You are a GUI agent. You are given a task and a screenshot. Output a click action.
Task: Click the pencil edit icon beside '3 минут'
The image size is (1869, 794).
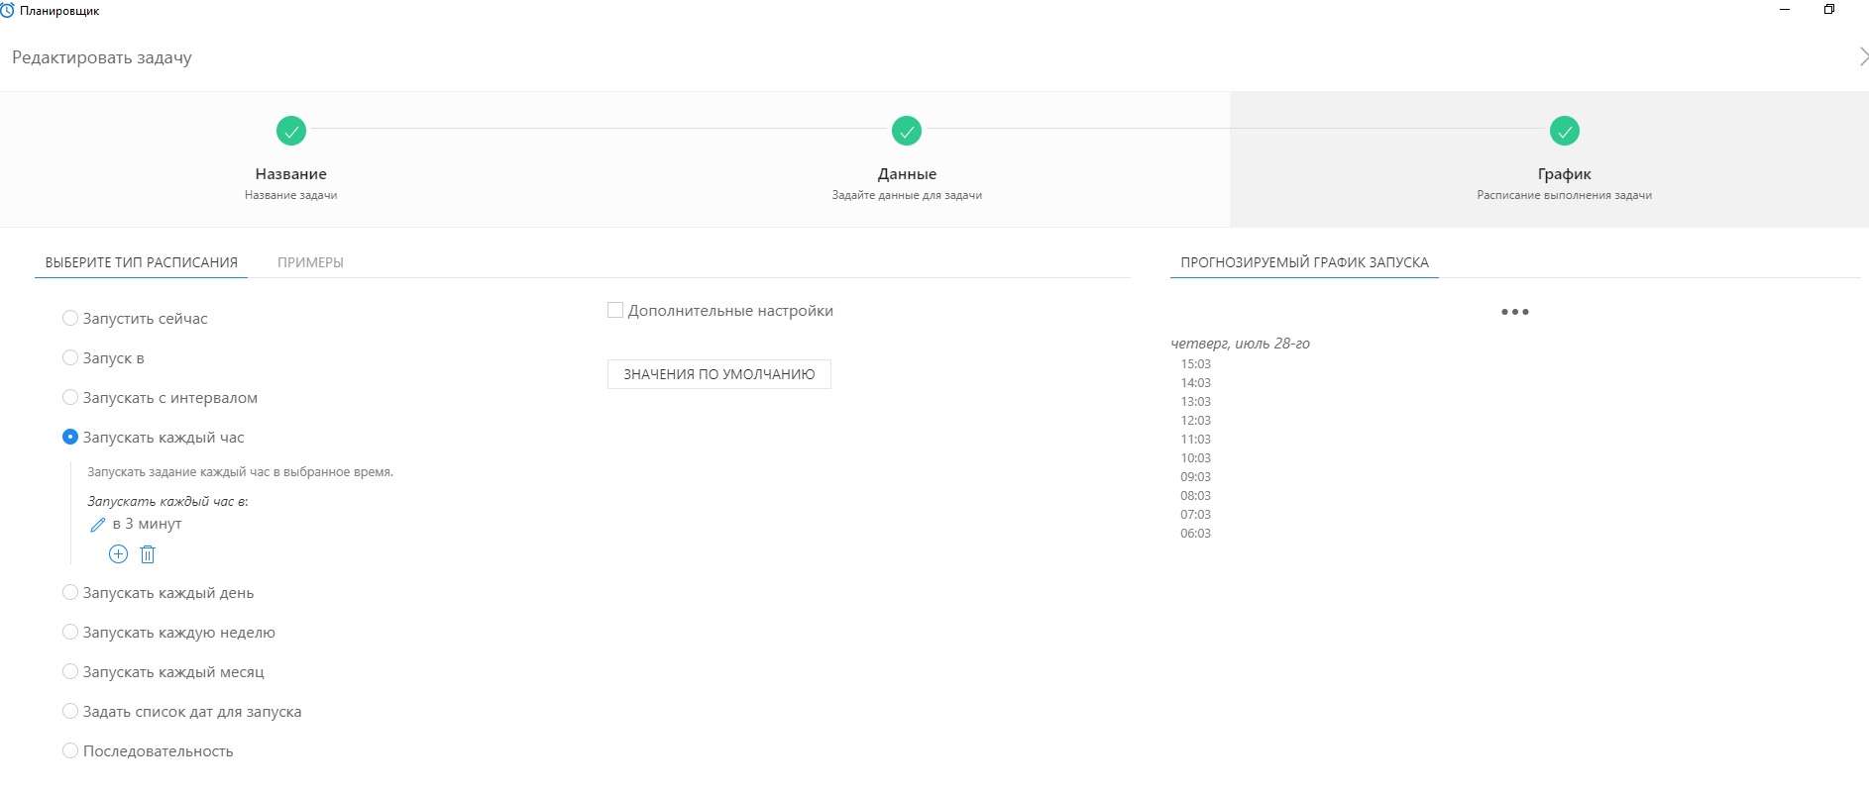pos(97,525)
